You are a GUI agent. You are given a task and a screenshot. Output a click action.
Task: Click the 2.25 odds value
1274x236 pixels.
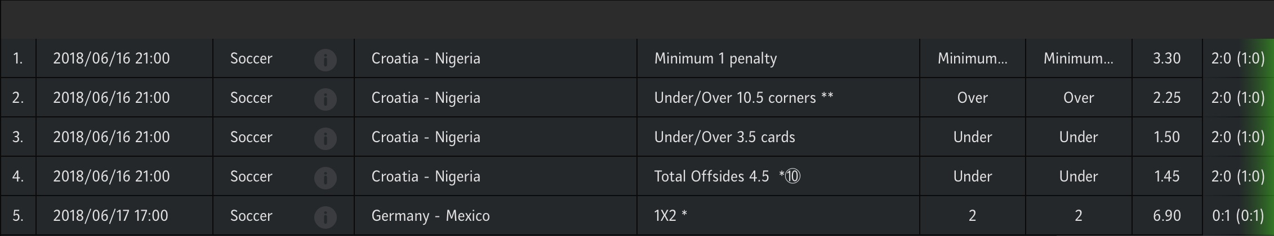tap(1166, 98)
